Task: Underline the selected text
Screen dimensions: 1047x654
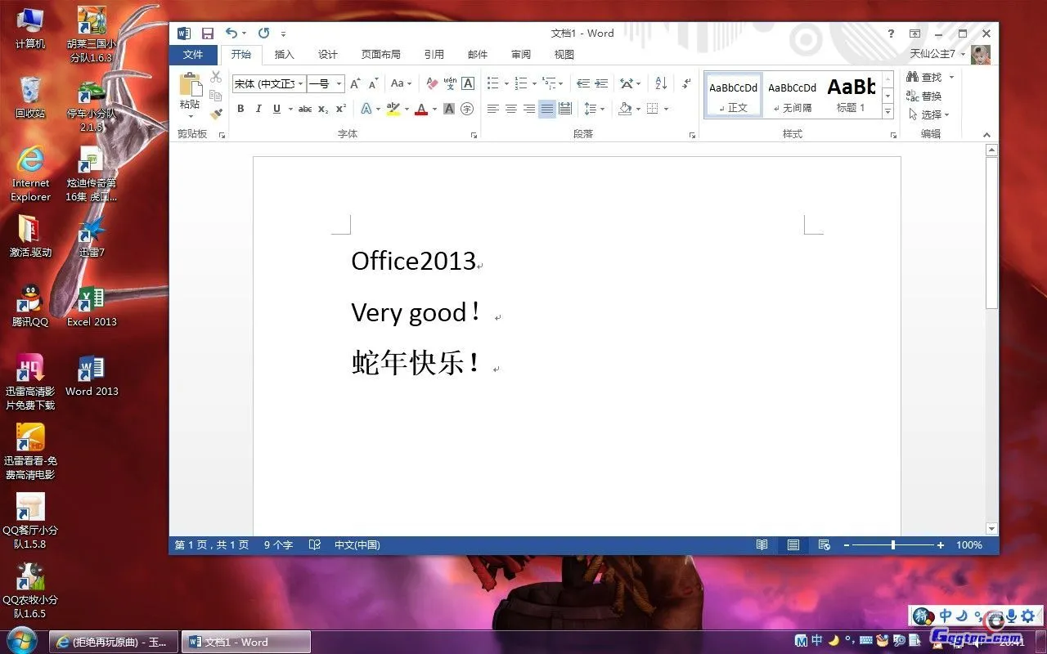Action: (x=276, y=108)
